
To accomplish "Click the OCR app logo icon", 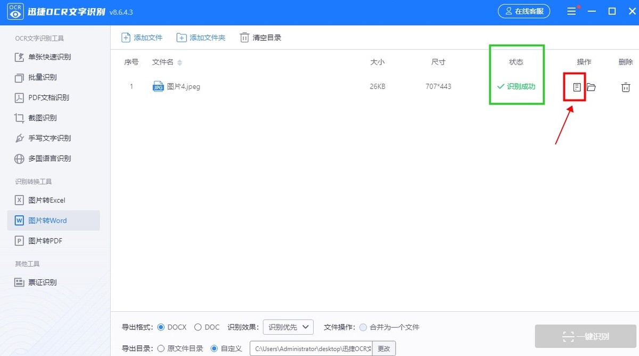I will (x=15, y=11).
